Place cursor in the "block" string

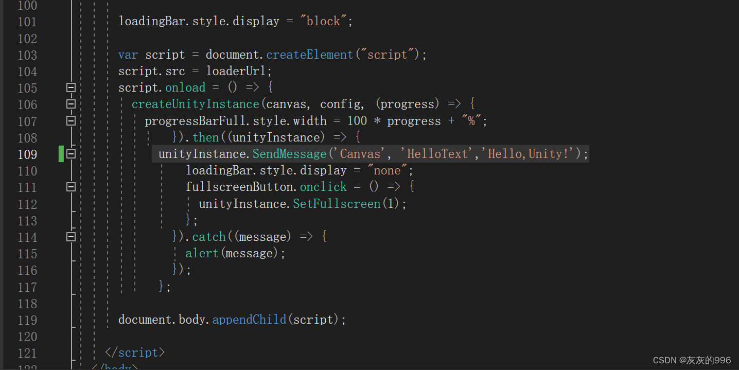click(x=323, y=21)
